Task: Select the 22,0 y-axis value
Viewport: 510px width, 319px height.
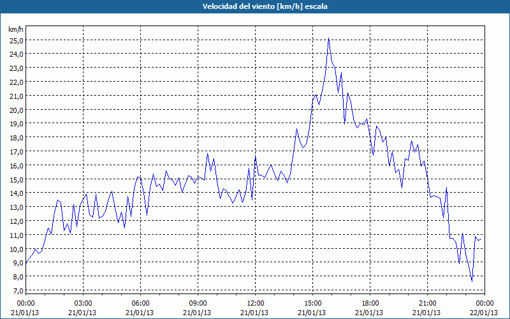Action: 17,82
